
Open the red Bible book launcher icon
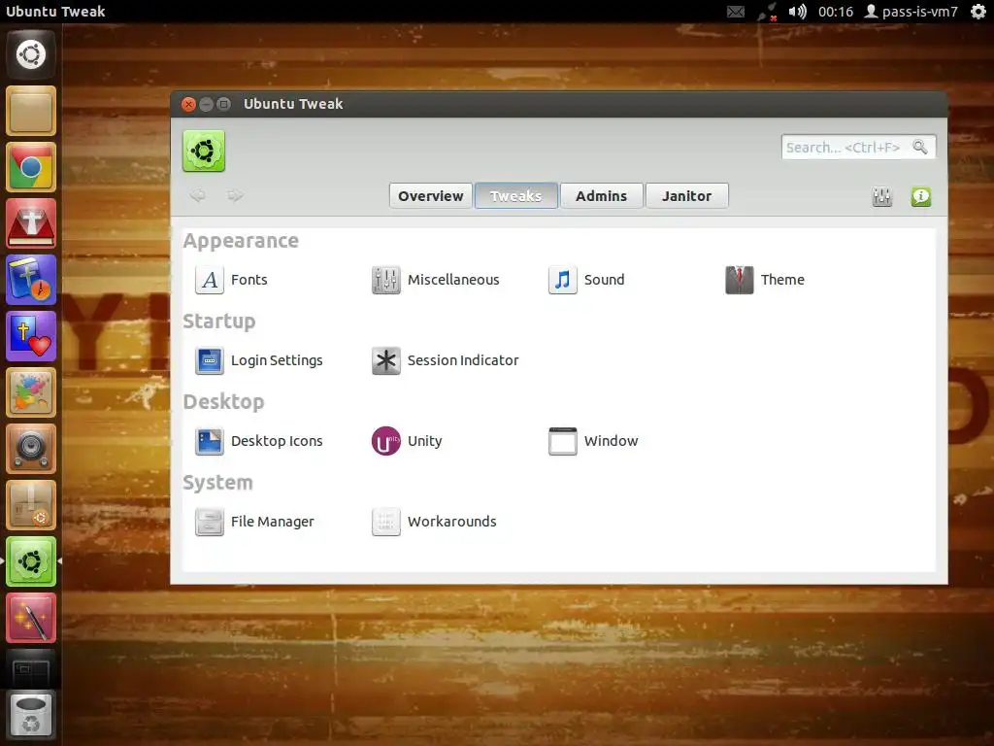coord(30,224)
